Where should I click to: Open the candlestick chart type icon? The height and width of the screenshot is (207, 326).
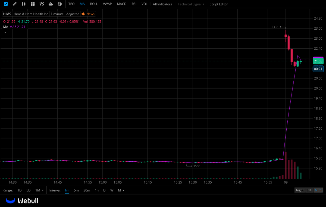pos(24,4)
